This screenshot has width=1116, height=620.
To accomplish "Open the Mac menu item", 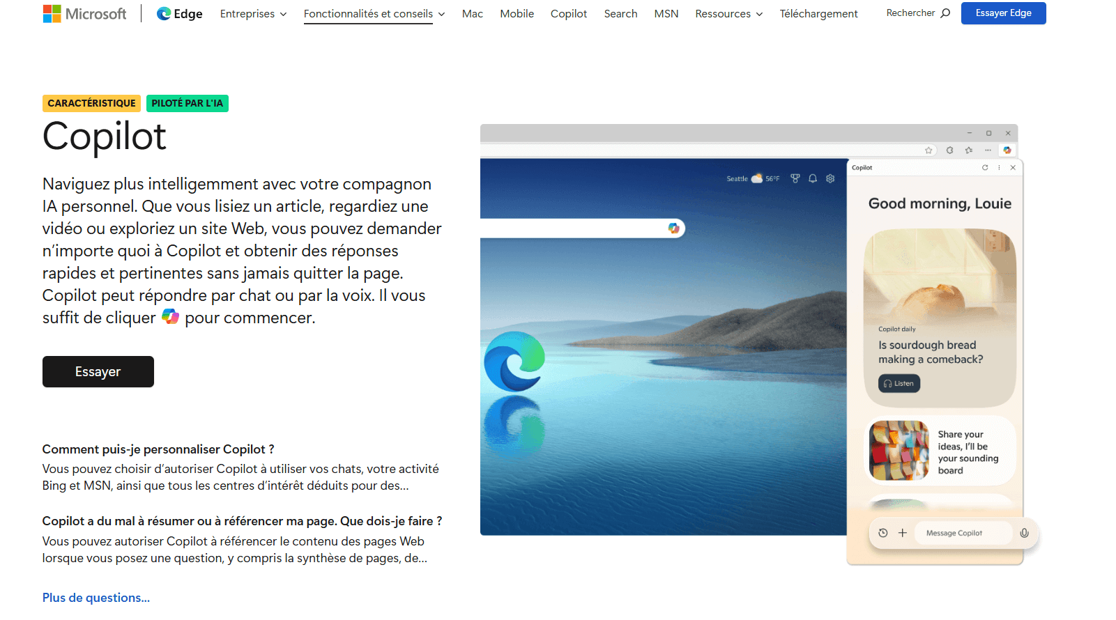I will pyautogui.click(x=473, y=14).
